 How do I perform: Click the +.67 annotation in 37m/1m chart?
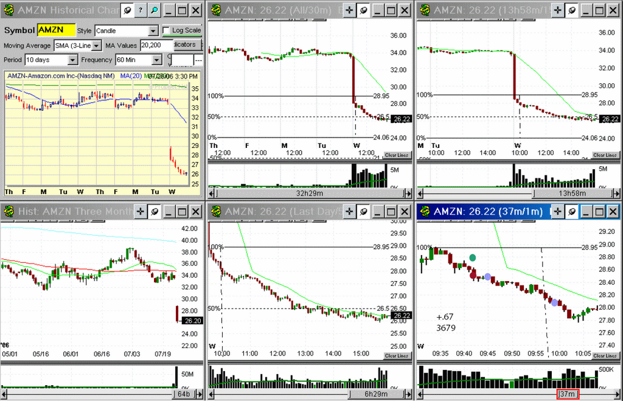pos(445,317)
